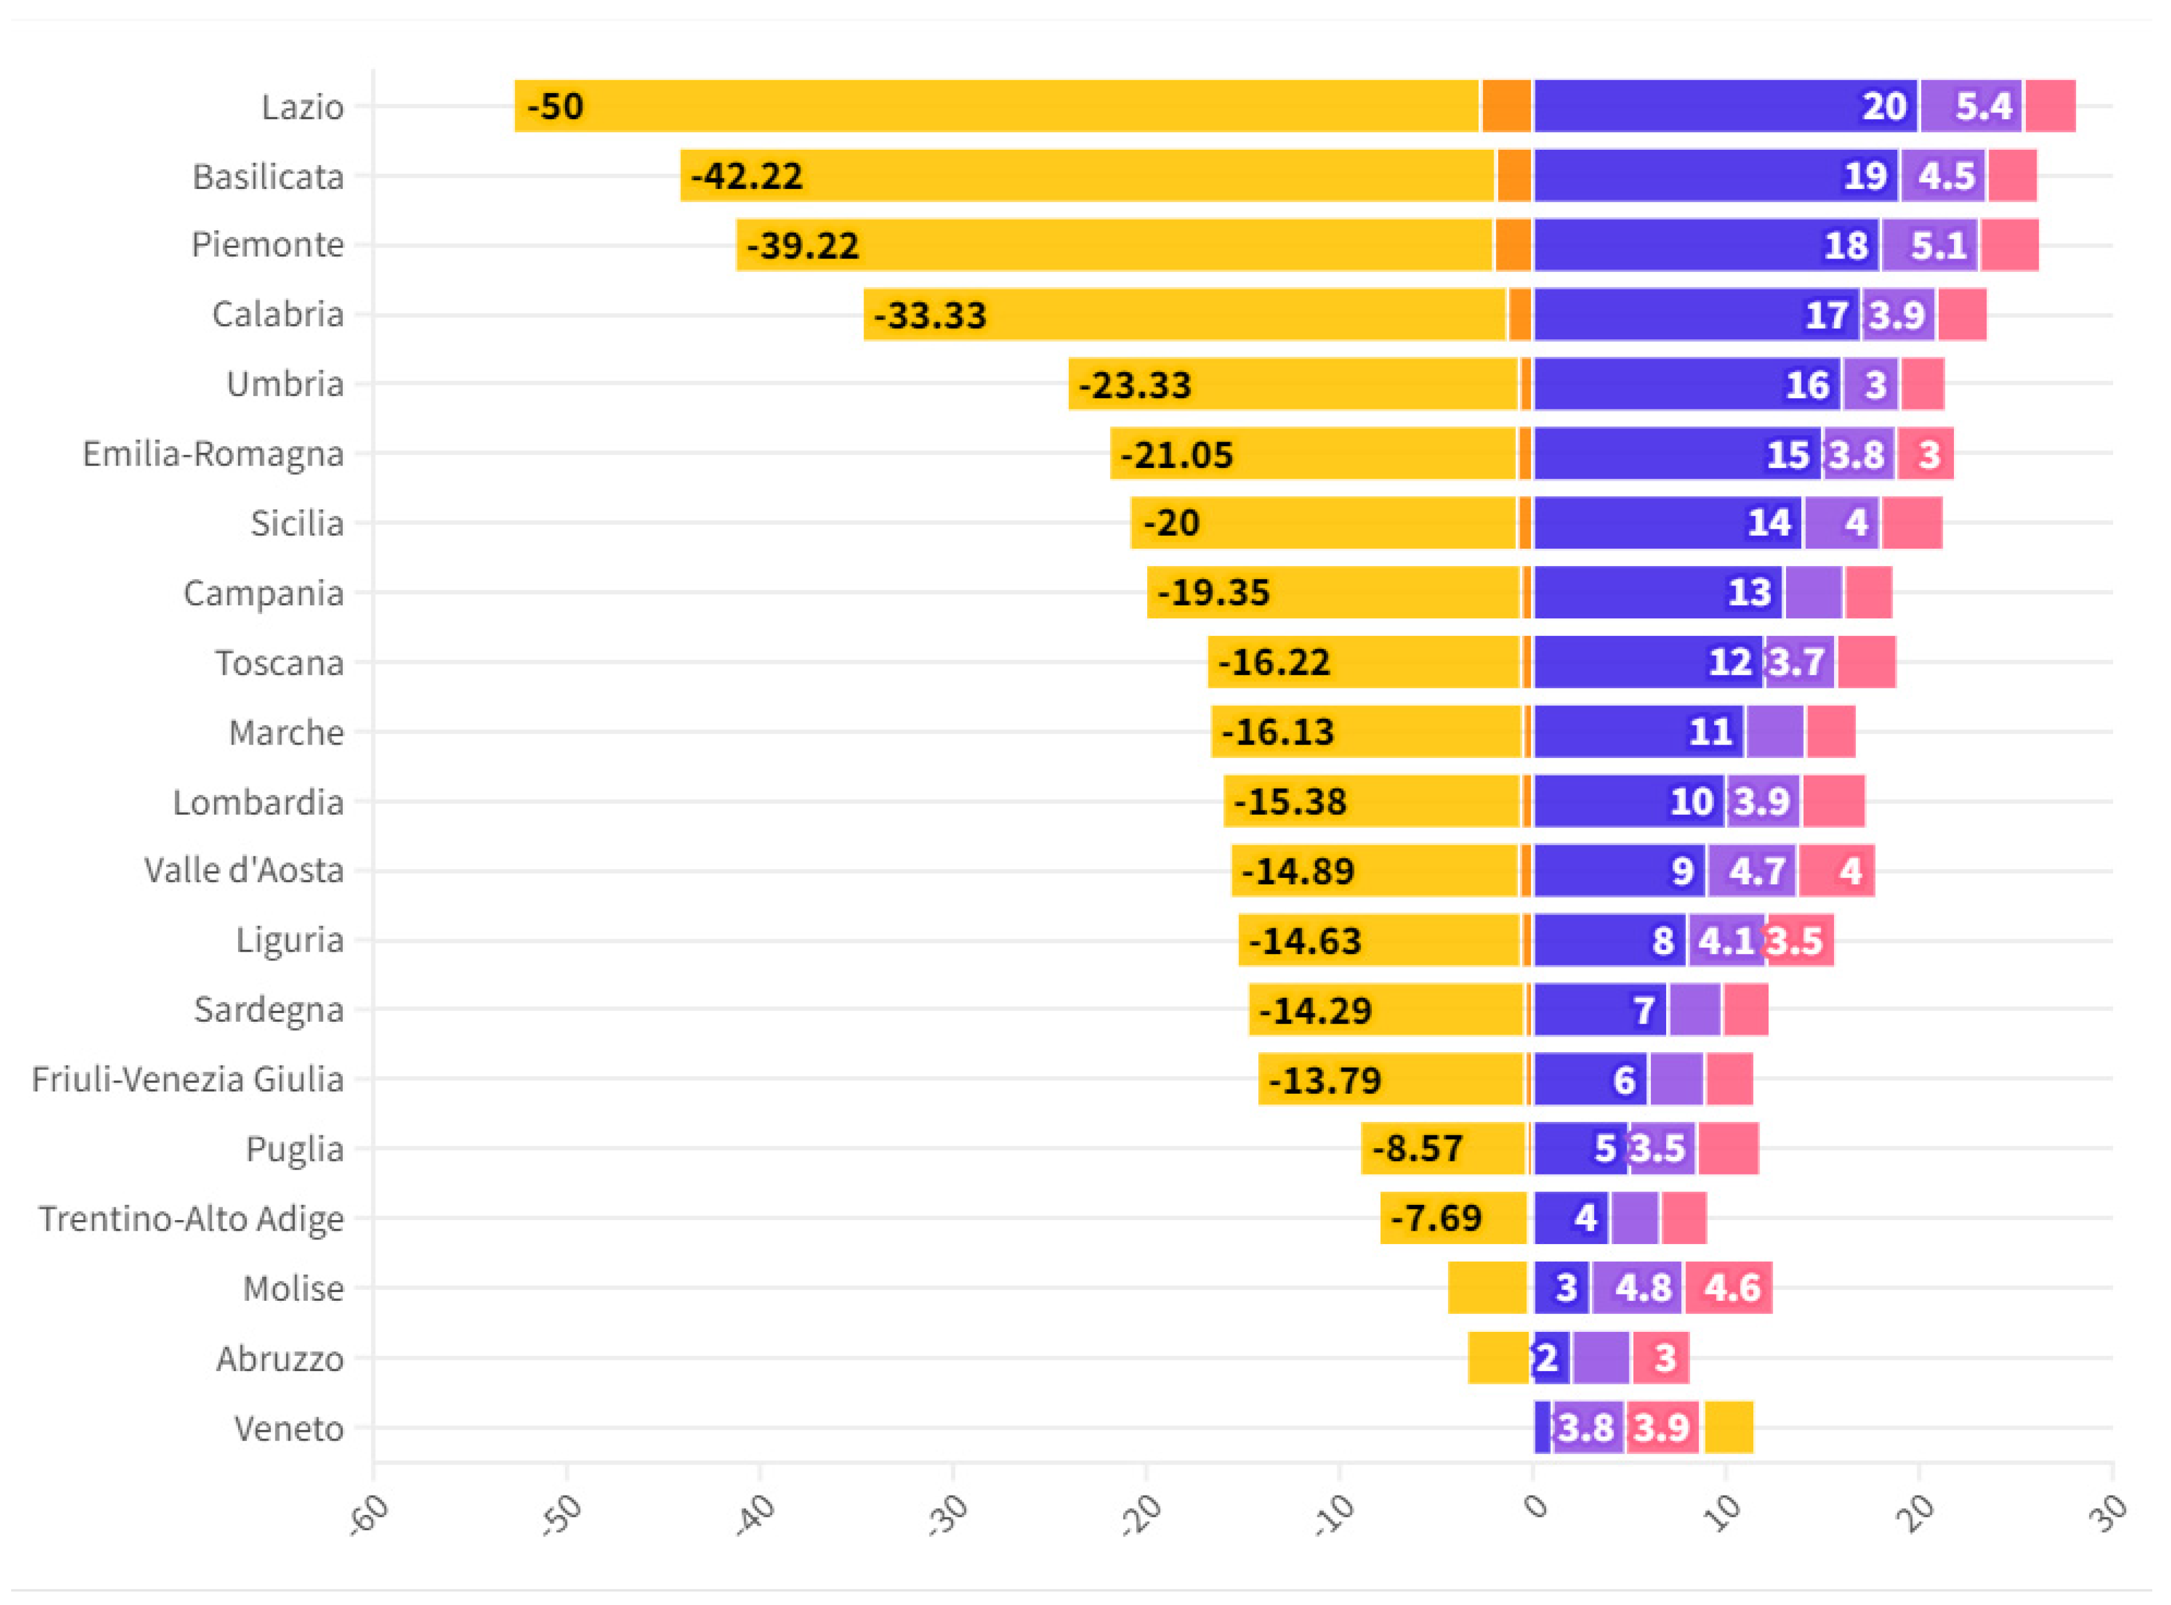Viewport: 2171px width, 1605px height.
Task: Click Lazio's yellow bar labeled -50
Action: click(996, 106)
